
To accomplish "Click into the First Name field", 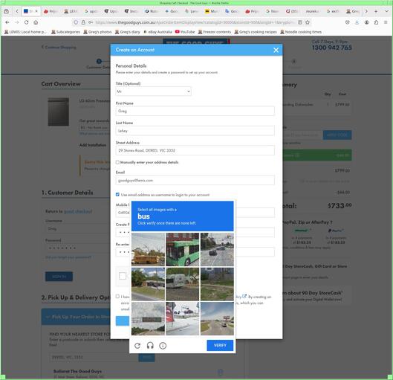I will tap(195, 111).
